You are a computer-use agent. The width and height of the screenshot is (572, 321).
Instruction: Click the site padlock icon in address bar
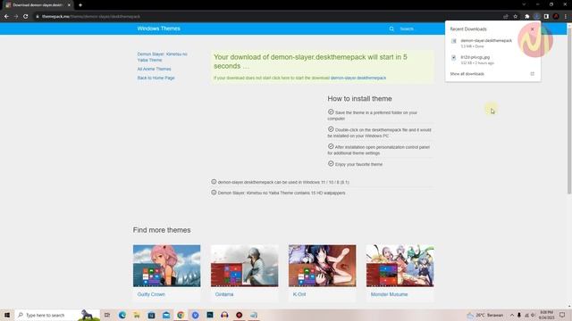tap(38, 16)
